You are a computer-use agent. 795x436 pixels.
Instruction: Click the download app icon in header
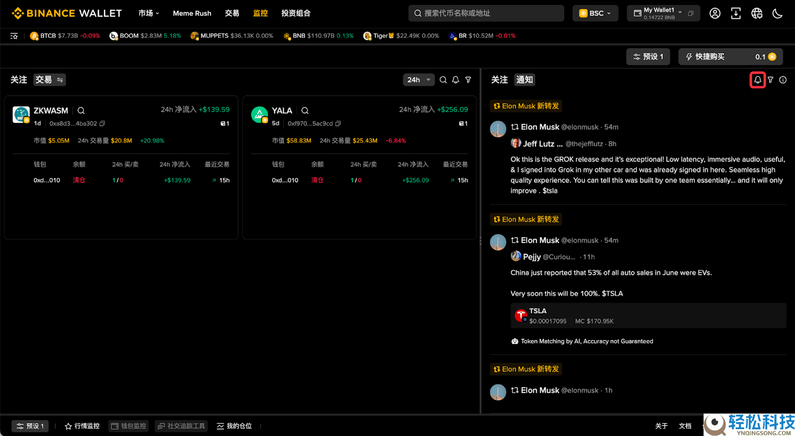coord(736,13)
